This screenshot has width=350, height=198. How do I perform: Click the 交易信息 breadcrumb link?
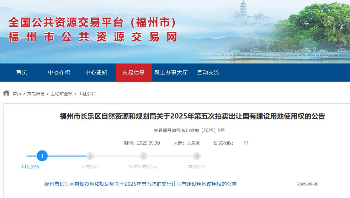[36, 94]
